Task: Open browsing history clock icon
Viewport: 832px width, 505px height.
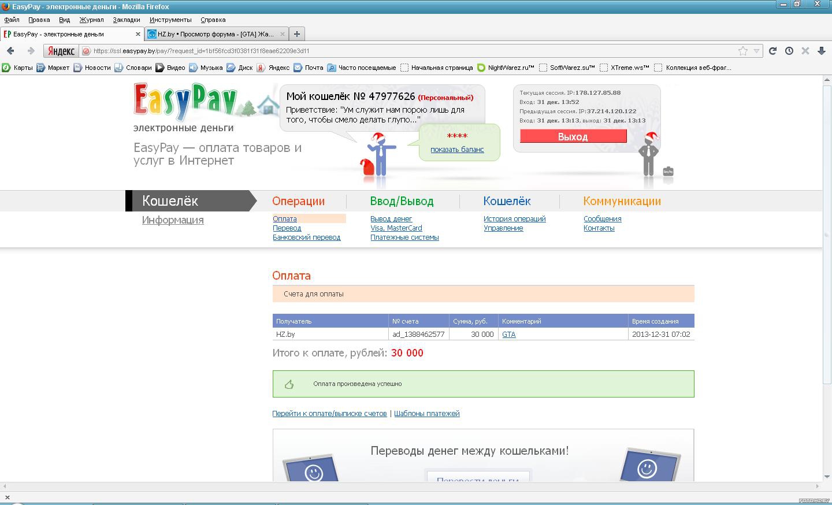Action: (x=789, y=51)
